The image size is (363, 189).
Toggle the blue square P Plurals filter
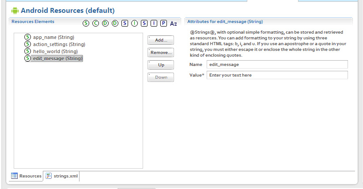pos(164,23)
